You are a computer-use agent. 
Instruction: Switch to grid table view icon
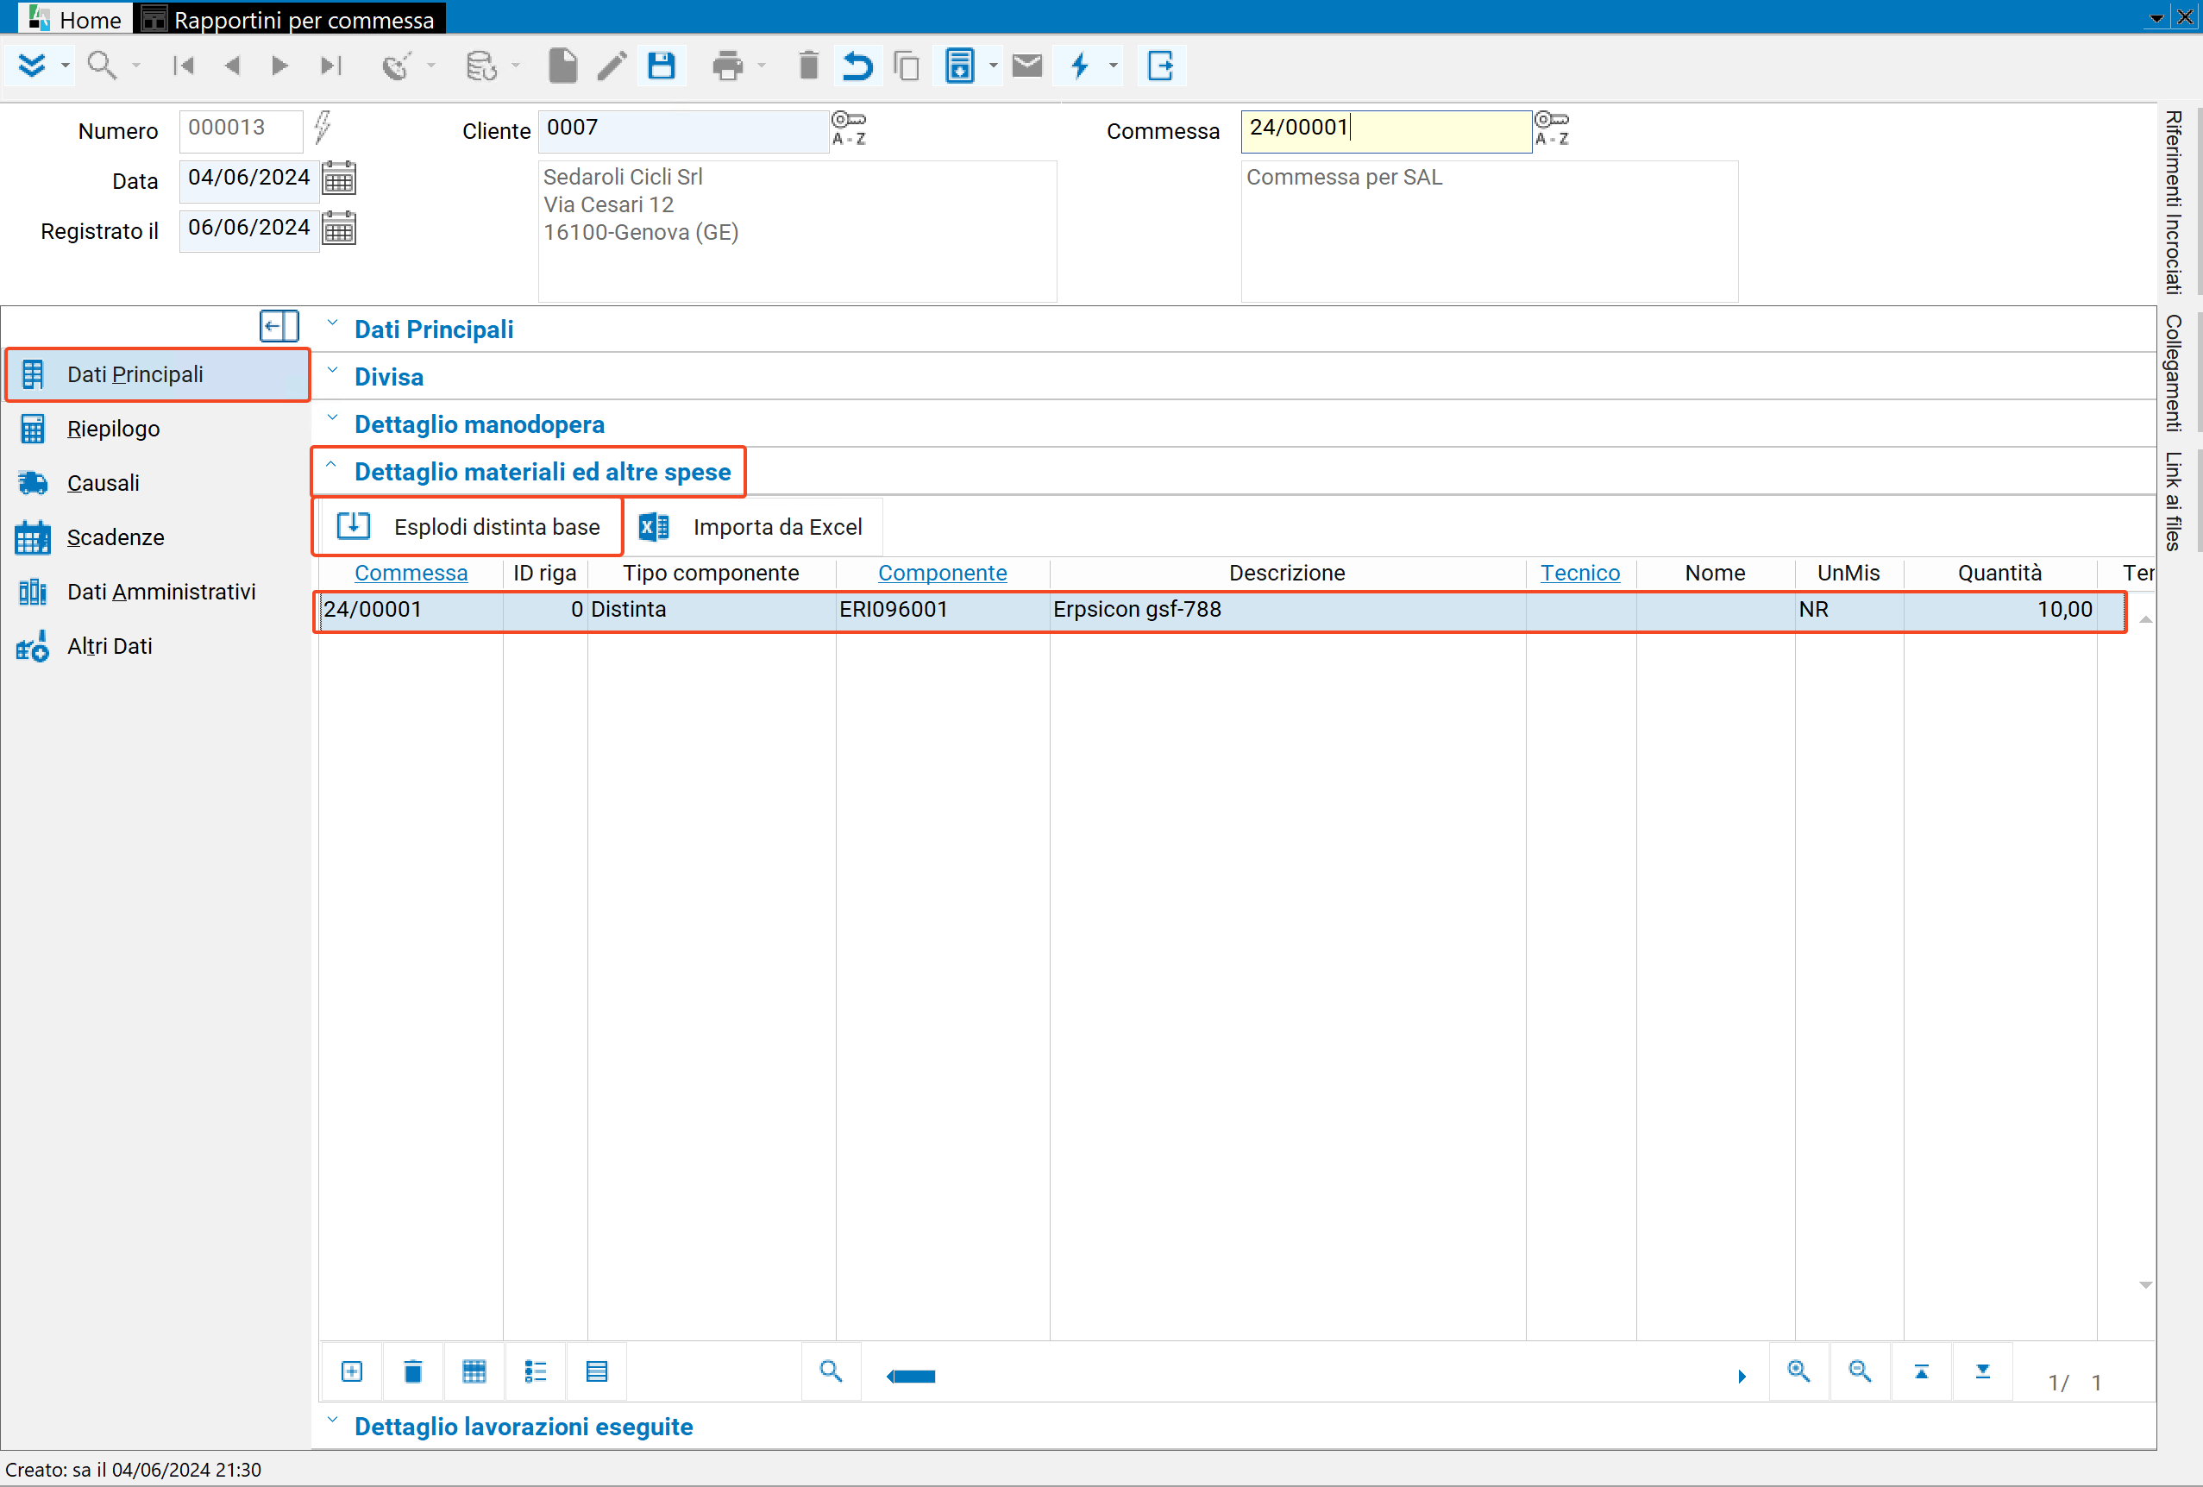pos(474,1372)
